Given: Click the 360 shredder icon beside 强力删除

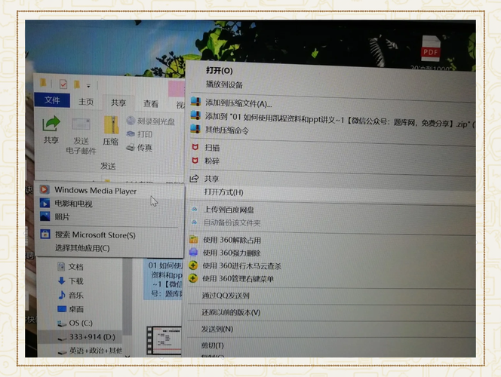Looking at the screenshot, I should (193, 252).
